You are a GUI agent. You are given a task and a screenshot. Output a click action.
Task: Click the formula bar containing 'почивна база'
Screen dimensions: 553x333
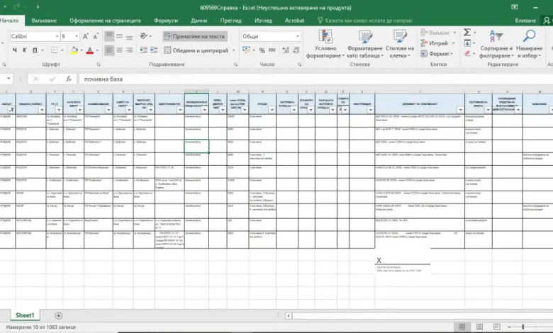[x=284, y=79]
